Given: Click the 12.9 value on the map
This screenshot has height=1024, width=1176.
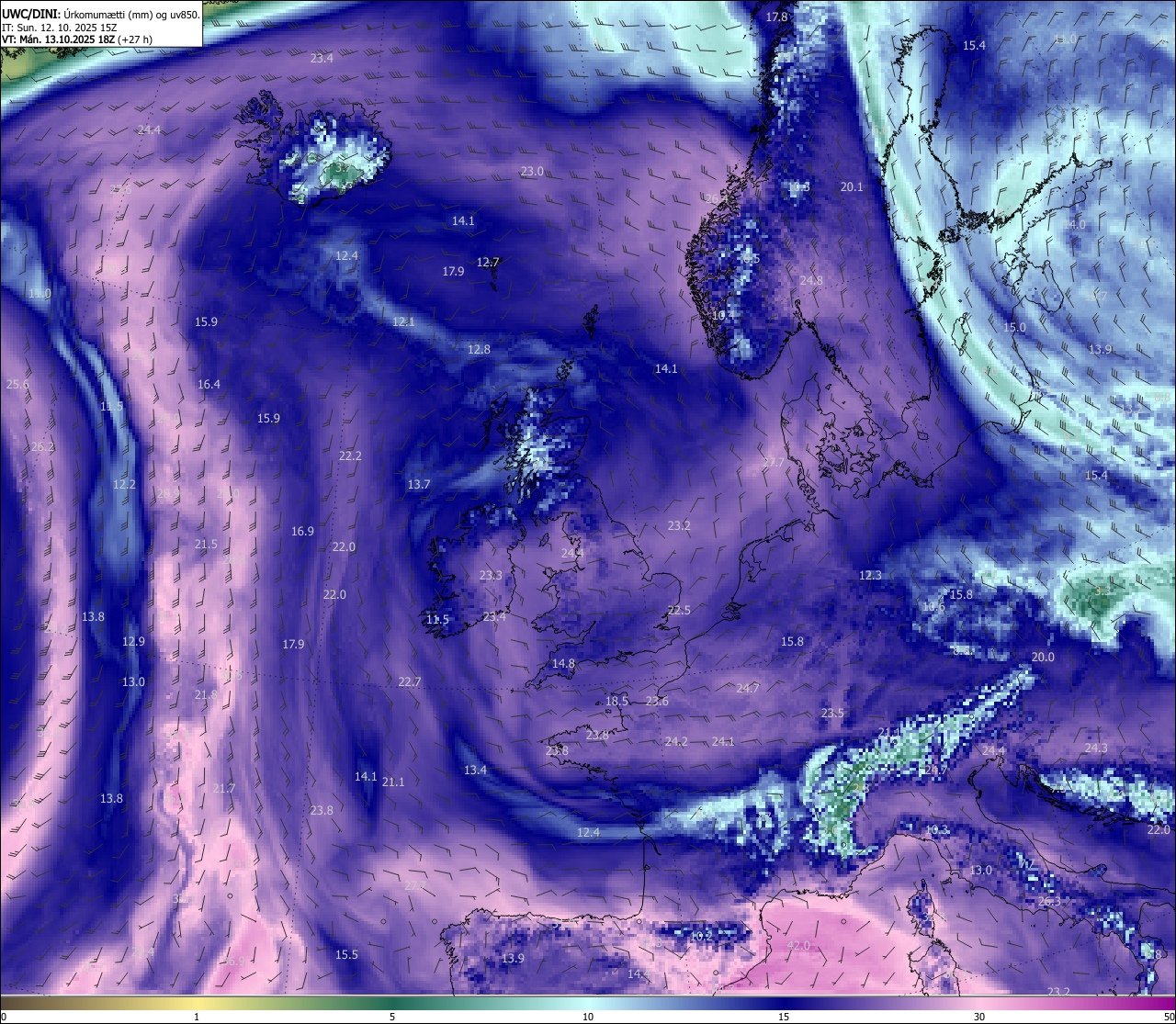Looking at the screenshot, I should coord(133,642).
